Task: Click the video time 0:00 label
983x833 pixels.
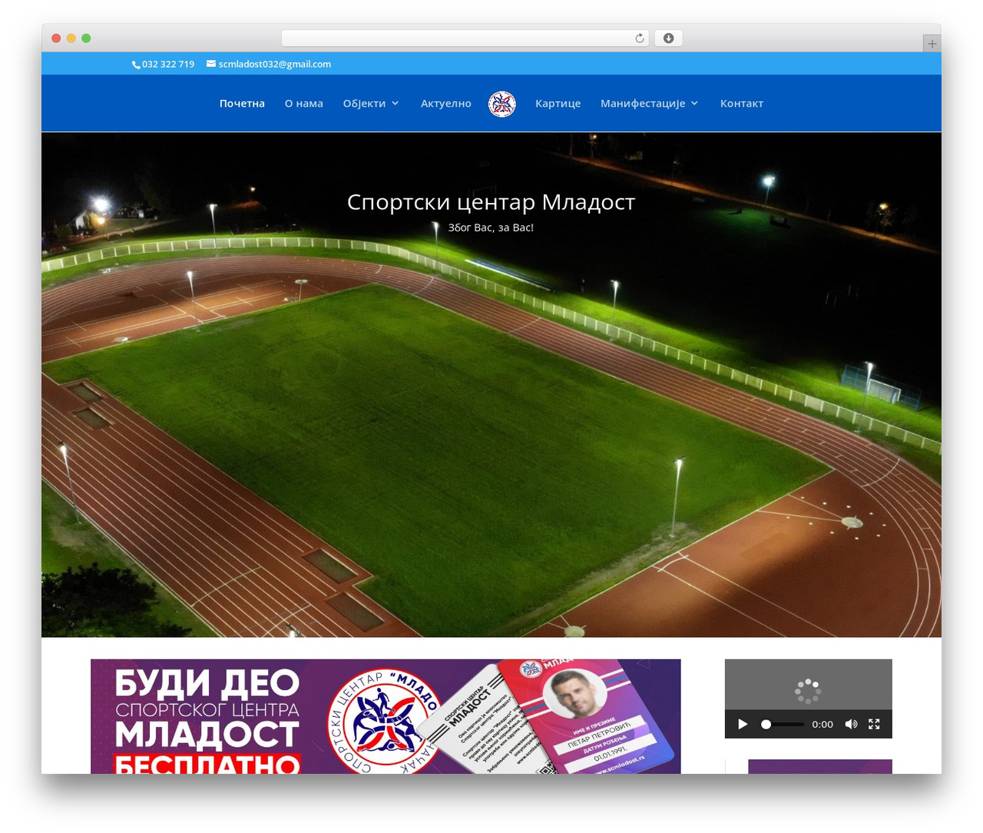Action: 822,724
